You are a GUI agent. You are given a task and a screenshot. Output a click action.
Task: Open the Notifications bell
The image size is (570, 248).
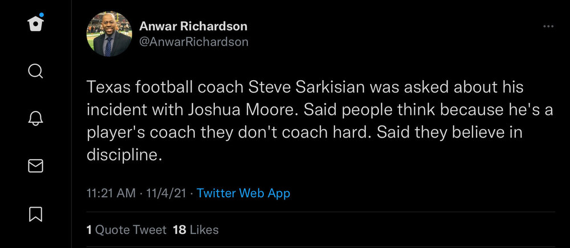35,118
